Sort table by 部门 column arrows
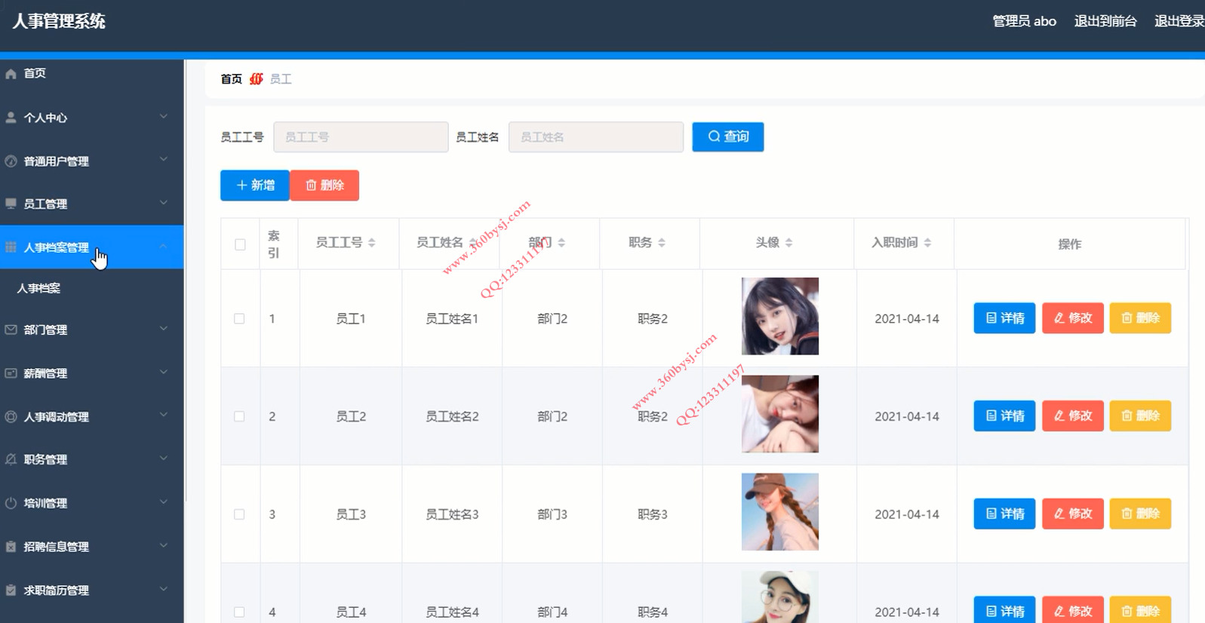Image resolution: width=1205 pixels, height=623 pixels. 561,243
